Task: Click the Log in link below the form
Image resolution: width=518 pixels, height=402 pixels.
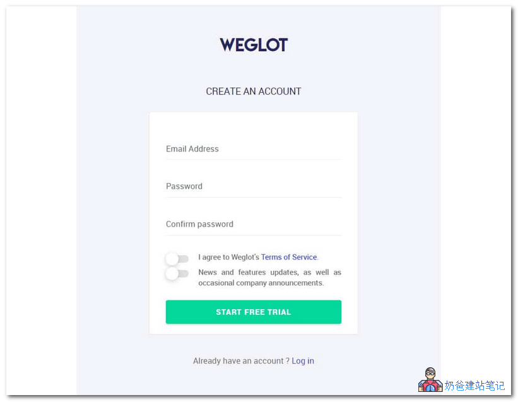Action: coord(303,360)
